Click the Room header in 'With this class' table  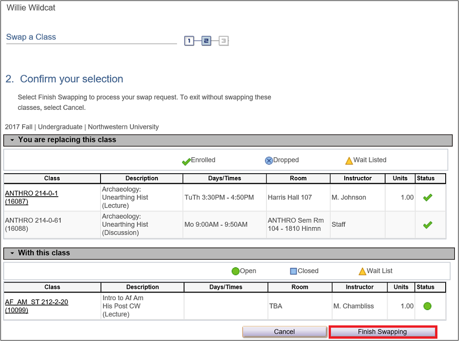tap(300, 287)
